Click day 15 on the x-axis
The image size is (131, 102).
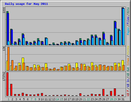(x=61, y=99)
